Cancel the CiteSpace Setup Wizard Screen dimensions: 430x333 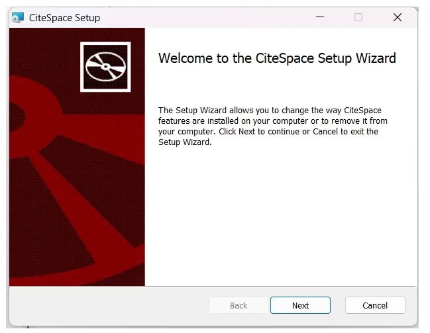[375, 305]
